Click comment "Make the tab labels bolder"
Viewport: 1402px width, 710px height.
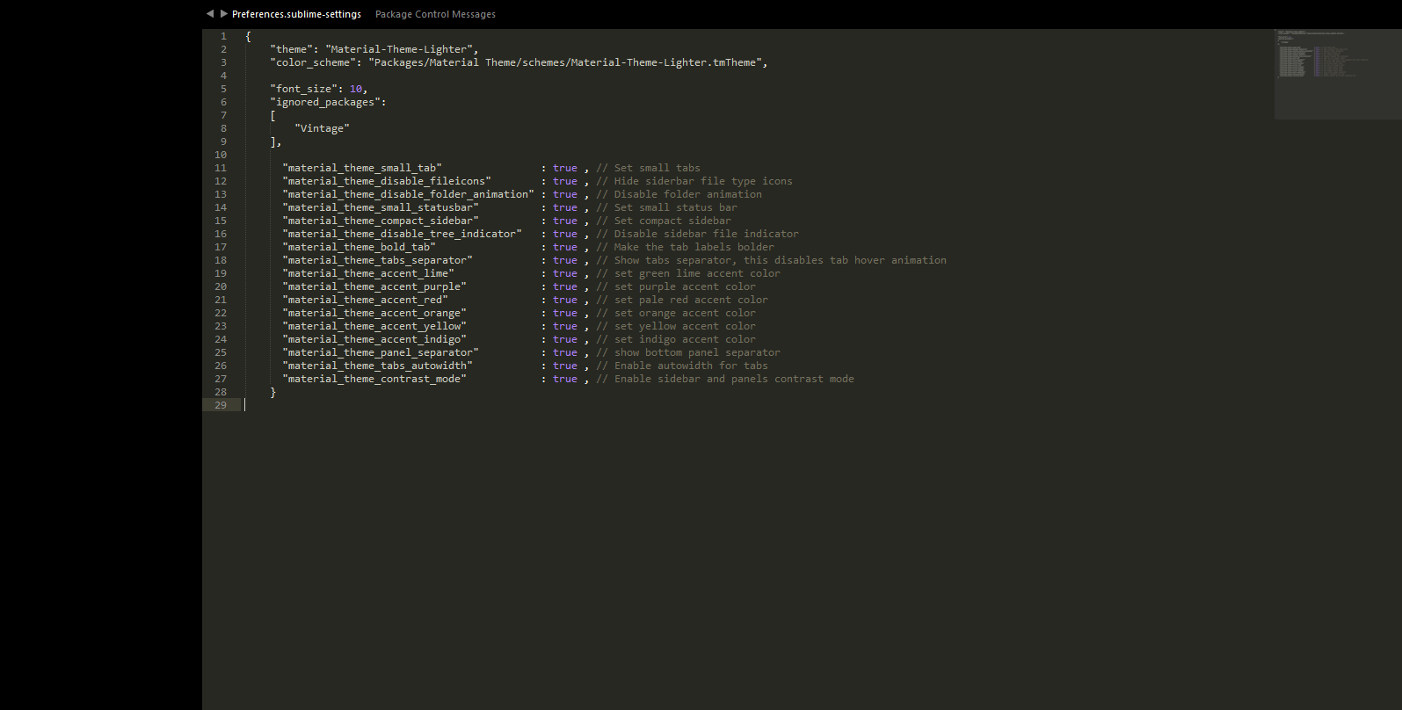click(x=686, y=247)
